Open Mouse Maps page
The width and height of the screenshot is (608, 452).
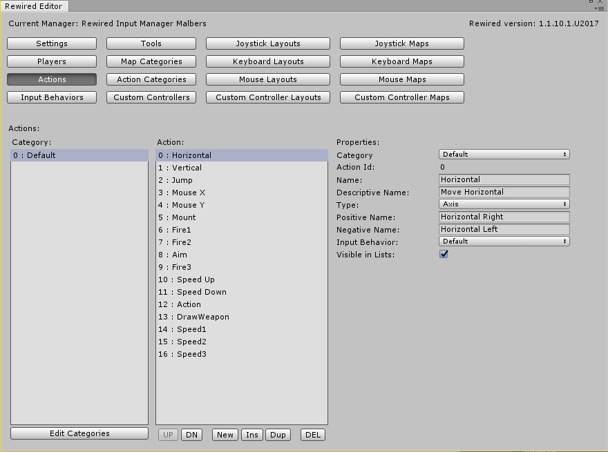[402, 79]
